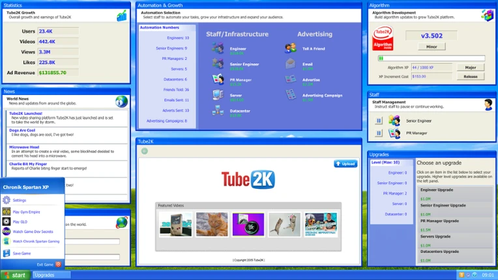
Task: Click the Senior Engineer staff icon
Action: coord(218,64)
